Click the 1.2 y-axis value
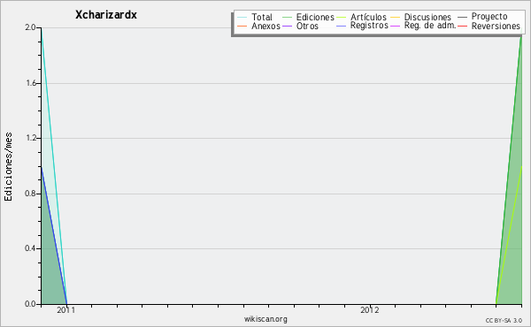Screen dimensions: 531x327 coord(31,138)
